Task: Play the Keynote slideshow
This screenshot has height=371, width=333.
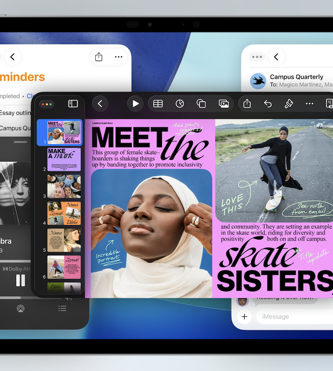Action: point(136,104)
